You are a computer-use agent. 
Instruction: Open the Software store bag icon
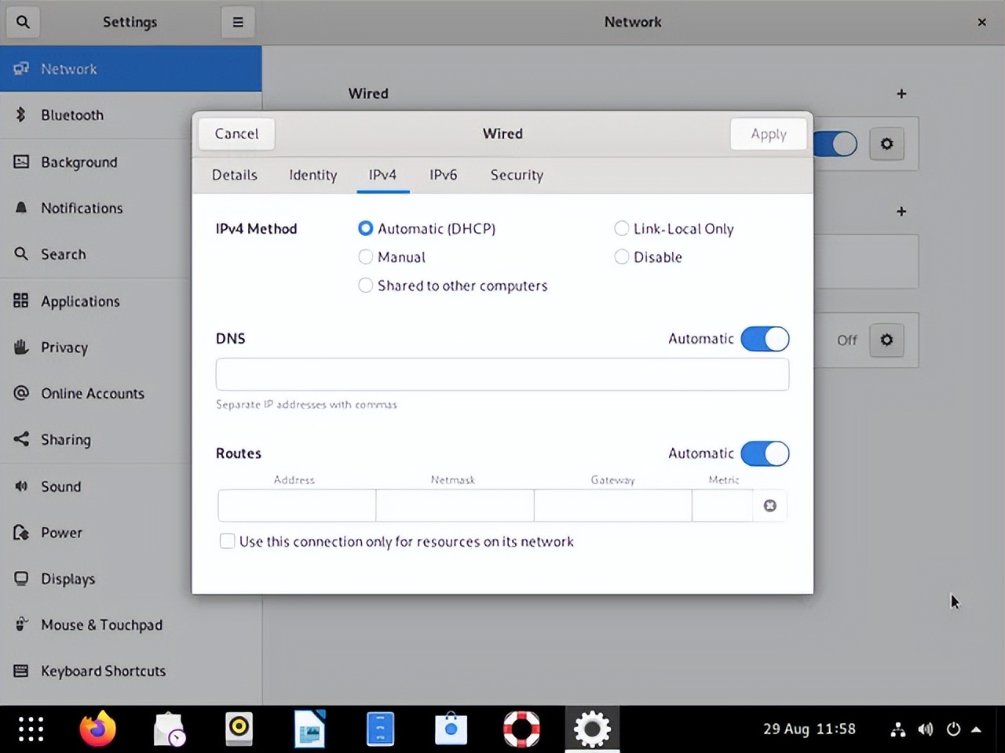click(451, 729)
